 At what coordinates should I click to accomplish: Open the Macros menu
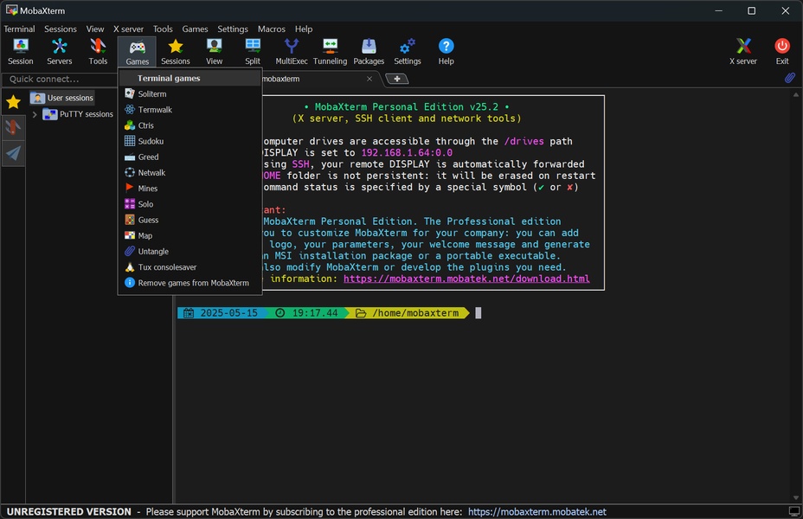(x=271, y=29)
